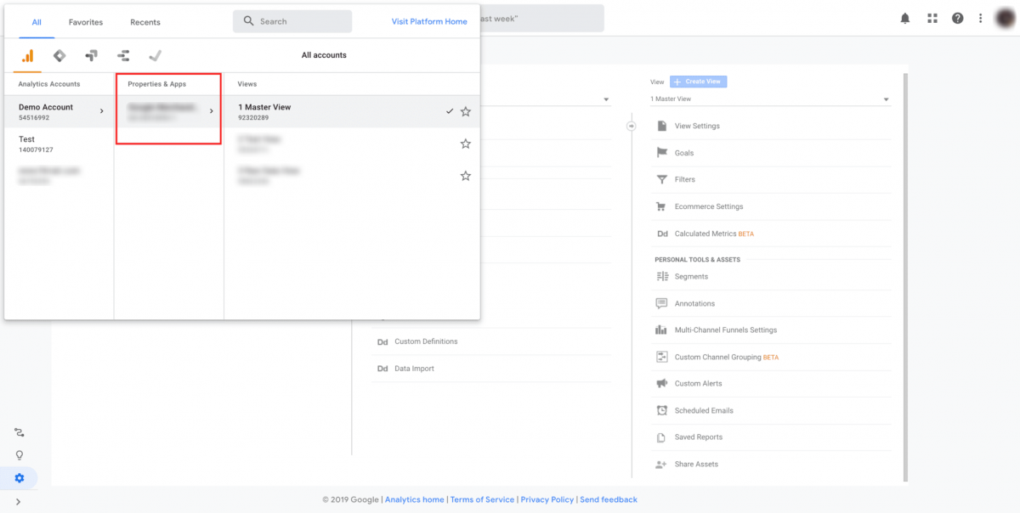This screenshot has width=1020, height=513.
Task: Open Goals flag icon
Action: tap(661, 153)
